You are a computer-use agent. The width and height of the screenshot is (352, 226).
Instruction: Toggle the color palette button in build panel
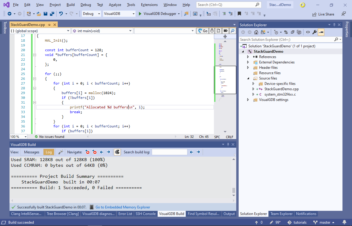[x=117, y=152]
